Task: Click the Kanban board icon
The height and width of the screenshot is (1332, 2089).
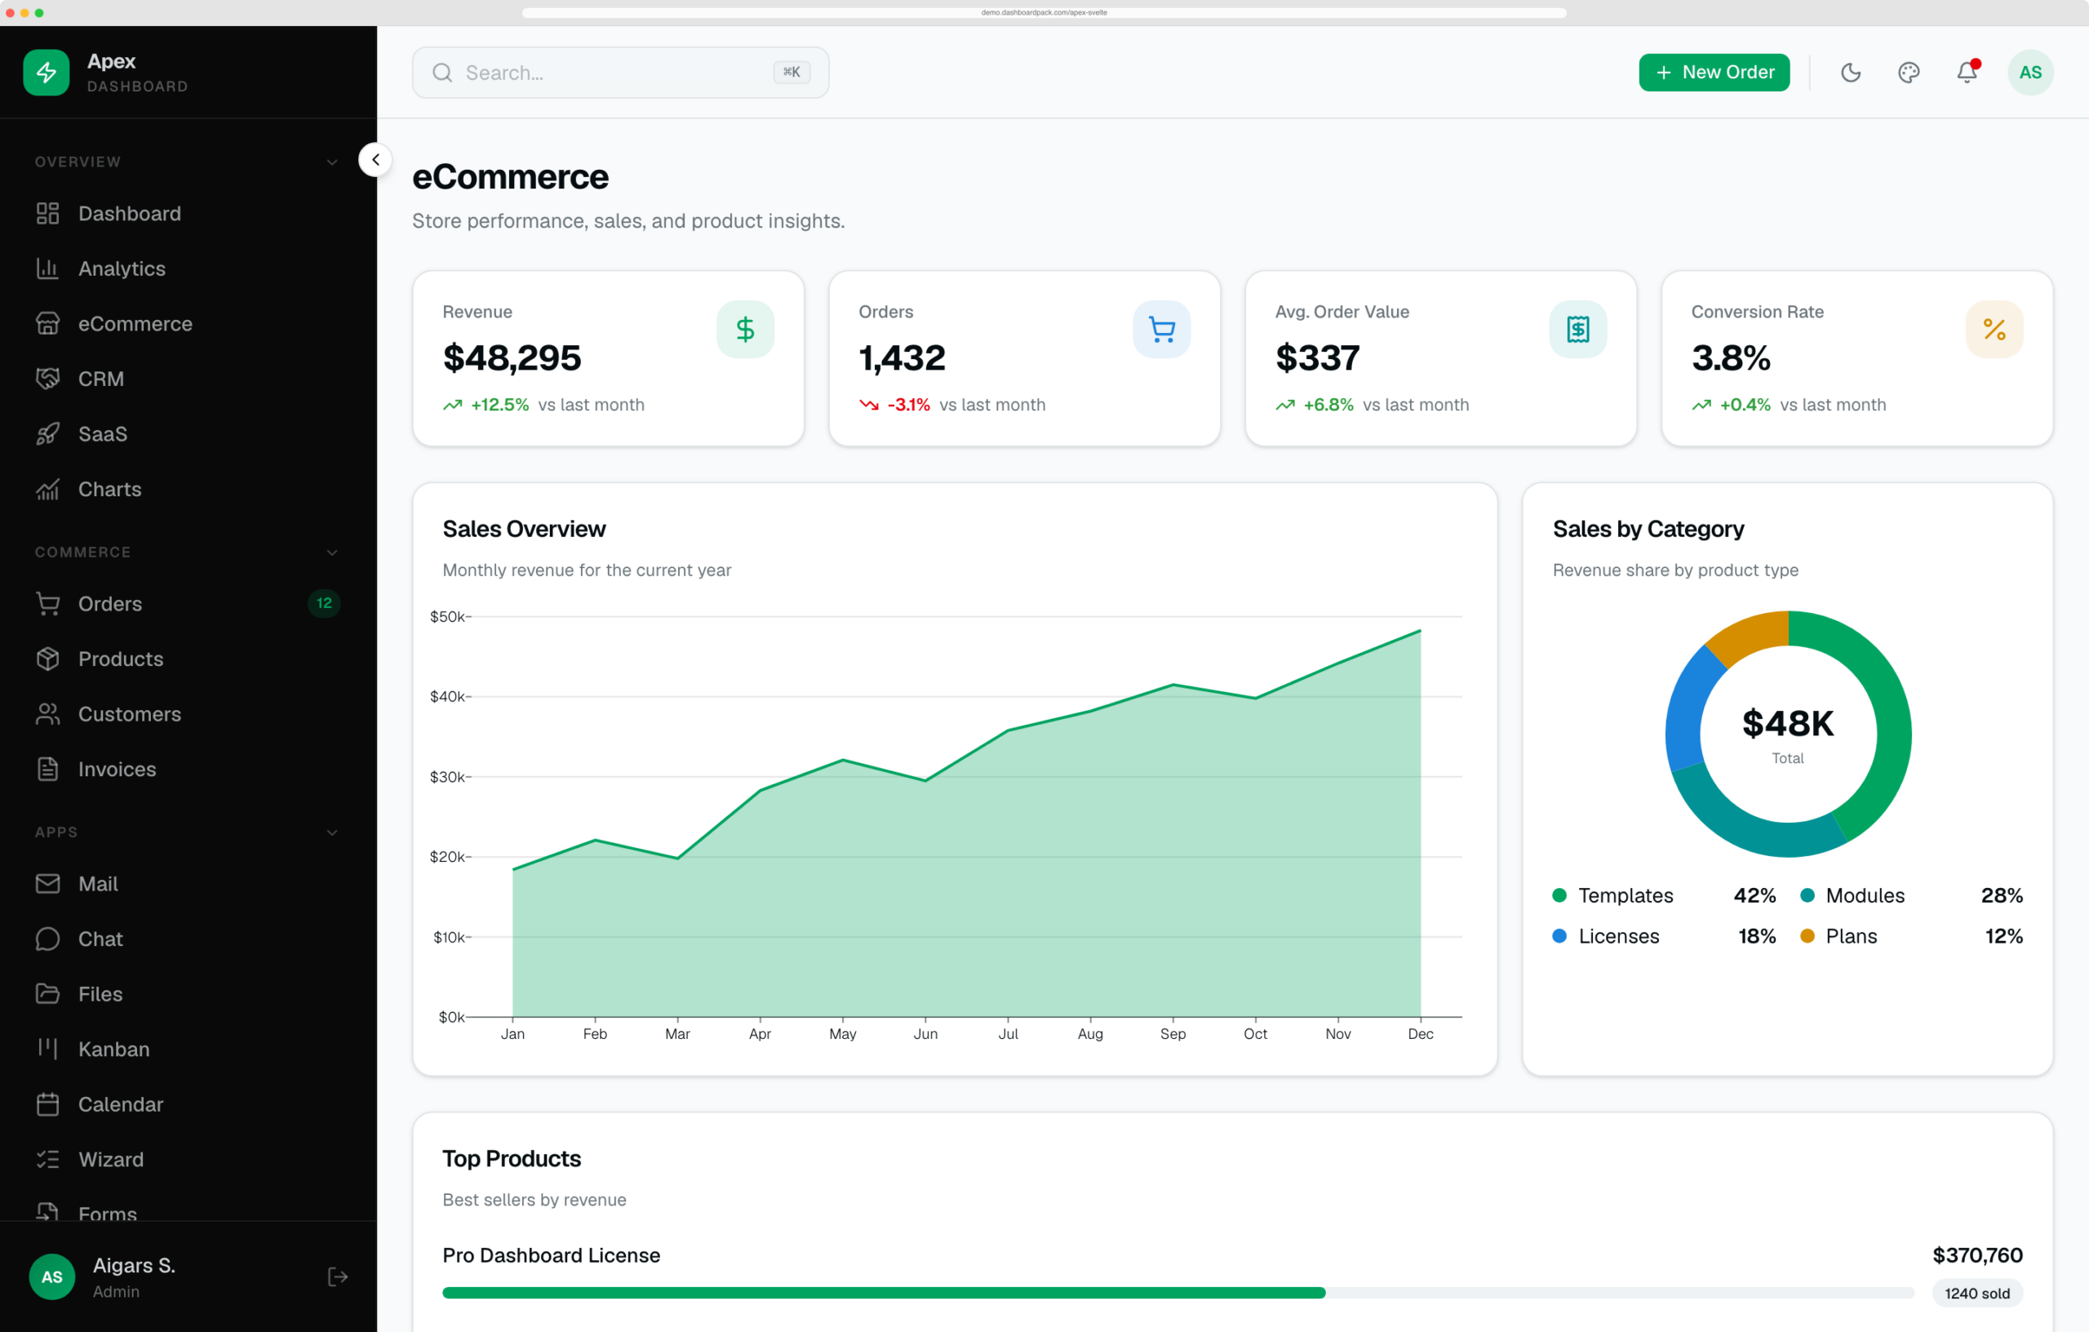Action: [47, 1049]
